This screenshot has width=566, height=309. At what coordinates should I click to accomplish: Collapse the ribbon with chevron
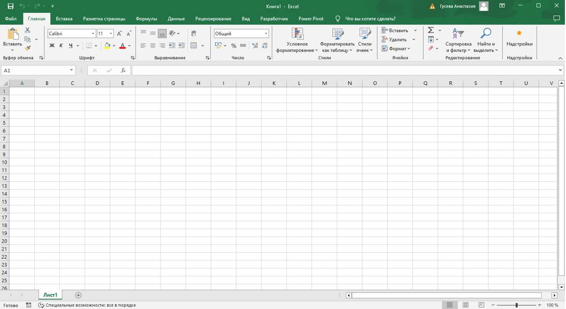[560, 58]
